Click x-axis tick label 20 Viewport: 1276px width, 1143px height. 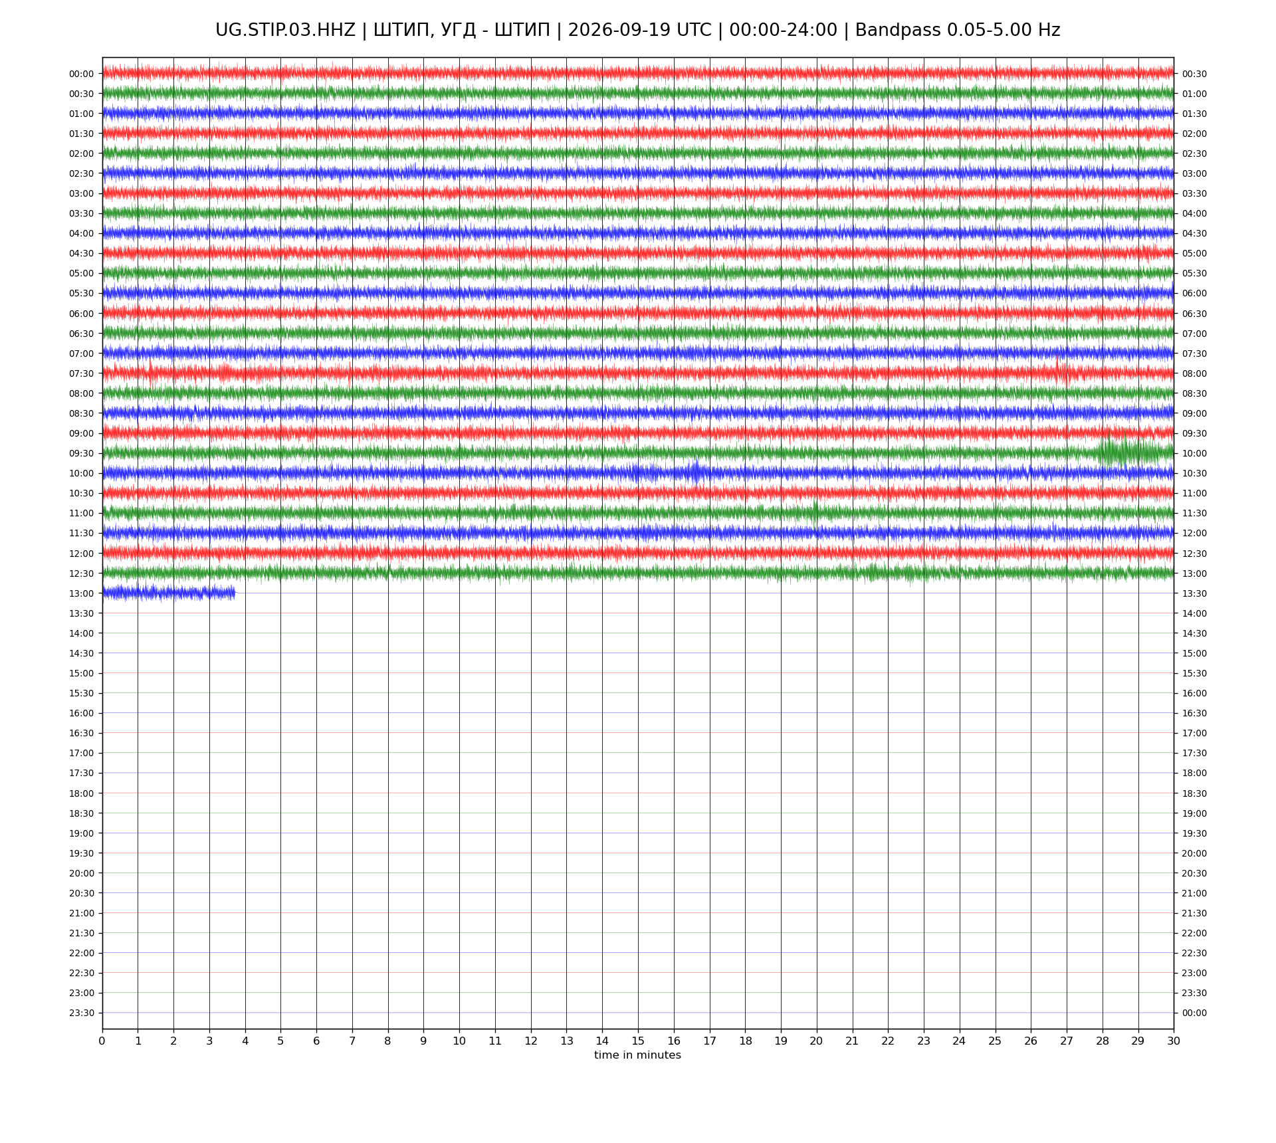(x=816, y=1041)
